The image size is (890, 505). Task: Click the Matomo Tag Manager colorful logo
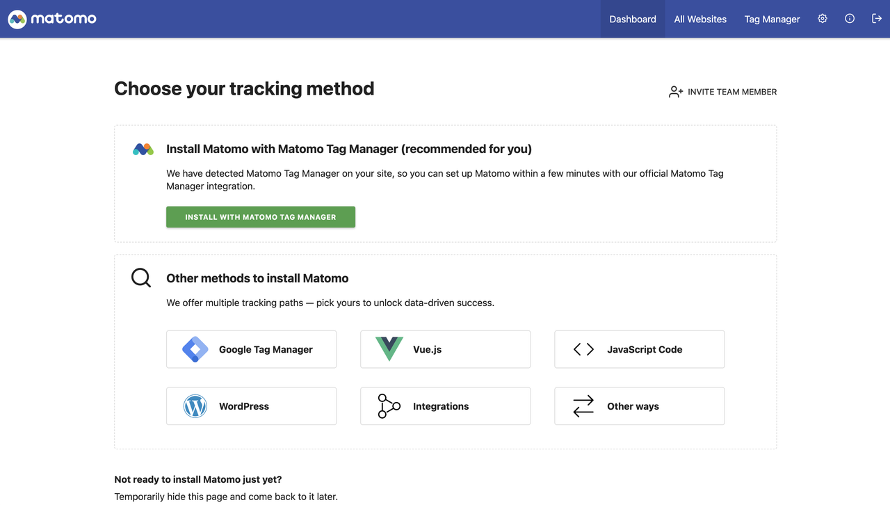[143, 149]
